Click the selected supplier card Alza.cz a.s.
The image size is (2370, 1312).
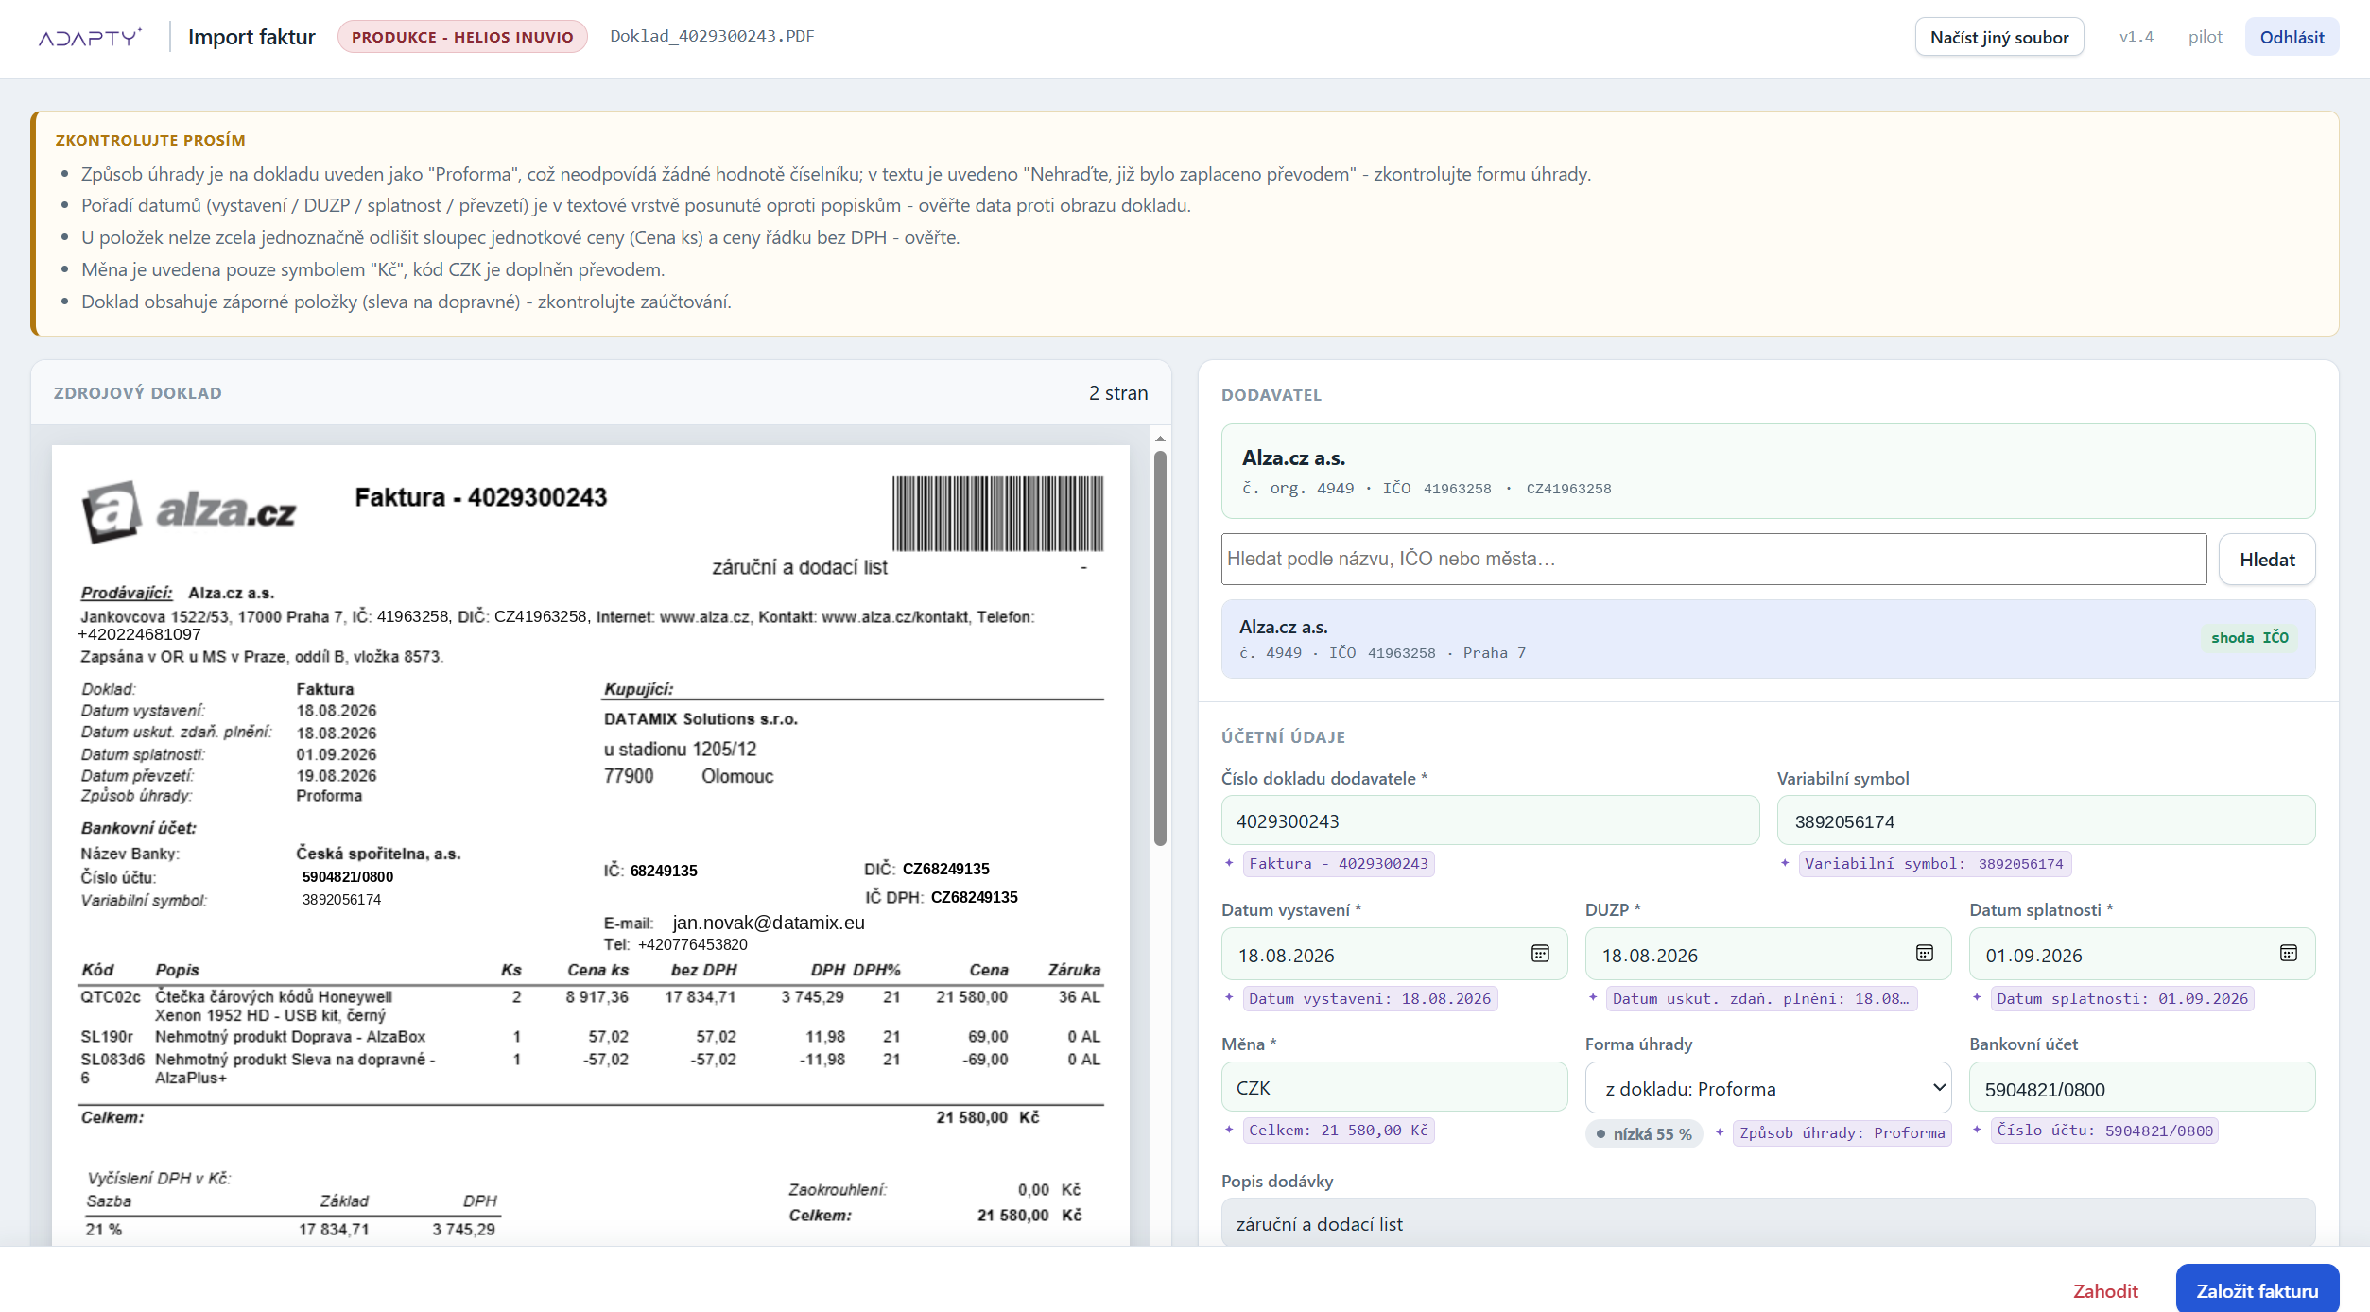pyautogui.click(x=1768, y=471)
